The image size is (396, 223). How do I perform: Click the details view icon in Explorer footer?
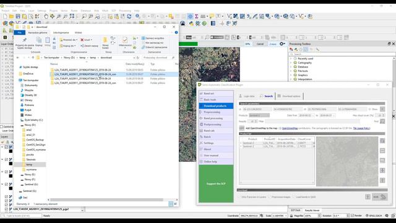point(171,204)
